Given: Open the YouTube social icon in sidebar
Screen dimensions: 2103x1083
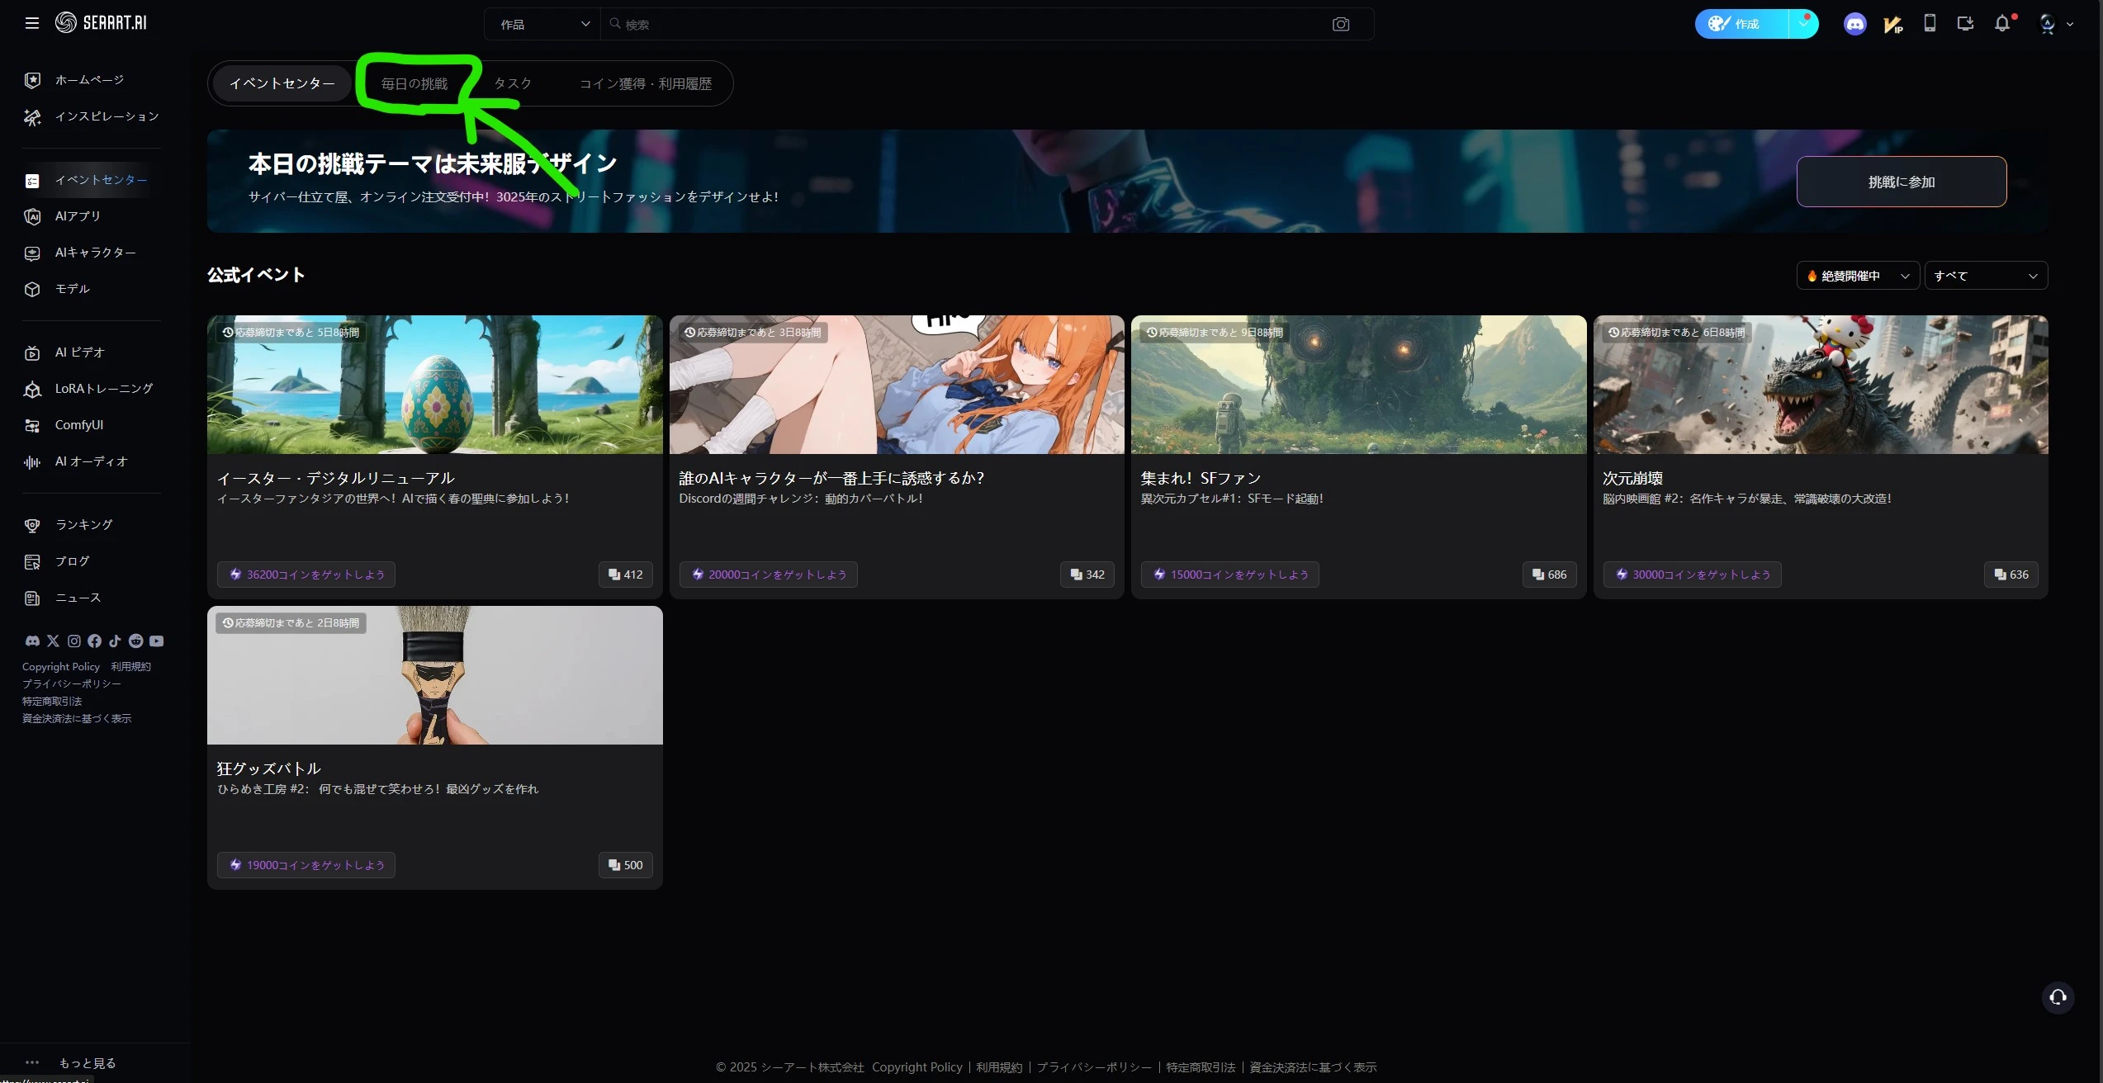Looking at the screenshot, I should (x=157, y=641).
